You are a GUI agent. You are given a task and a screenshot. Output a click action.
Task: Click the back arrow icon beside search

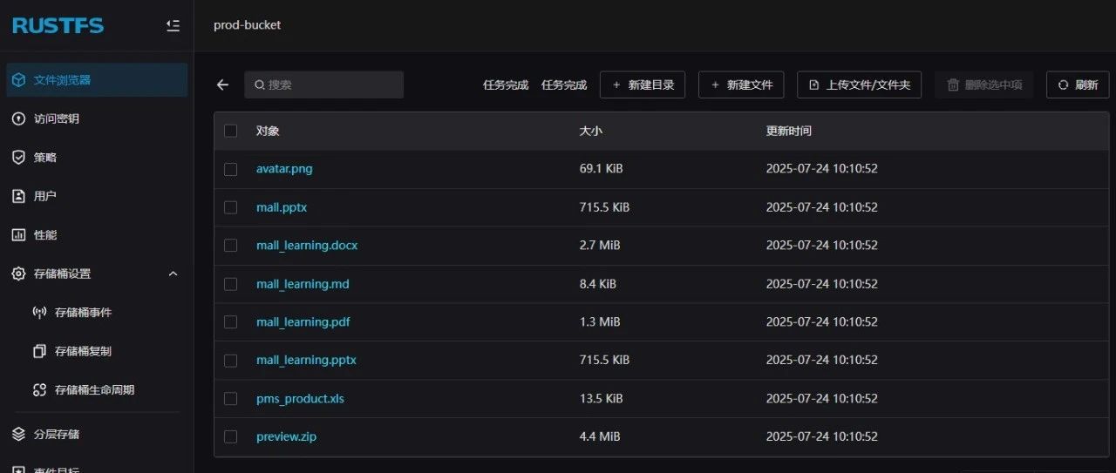click(x=222, y=84)
